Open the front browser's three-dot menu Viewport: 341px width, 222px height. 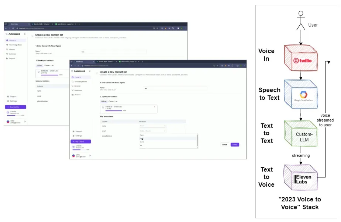(x=244, y=66)
